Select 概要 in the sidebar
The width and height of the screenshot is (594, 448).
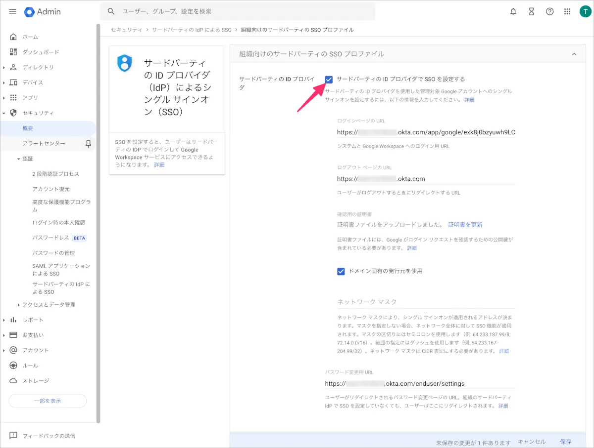[48, 128]
